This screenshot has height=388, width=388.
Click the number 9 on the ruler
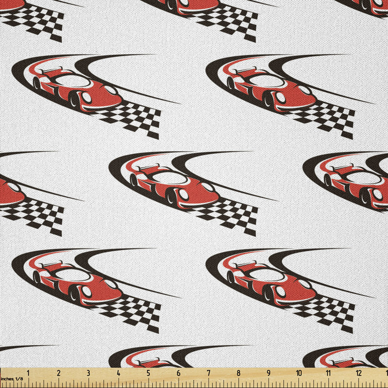click(x=269, y=373)
